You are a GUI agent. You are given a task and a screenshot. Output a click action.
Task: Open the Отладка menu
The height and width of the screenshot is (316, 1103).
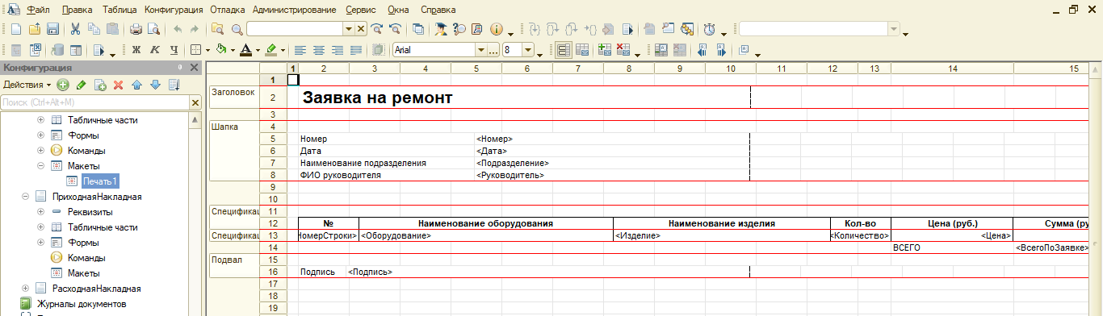(x=229, y=10)
